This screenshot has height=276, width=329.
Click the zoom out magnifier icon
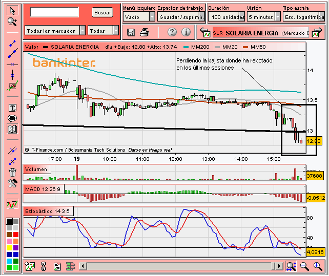tap(304, 266)
